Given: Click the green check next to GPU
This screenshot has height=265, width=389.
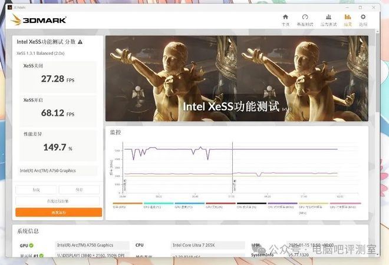Looking at the screenshot, I should point(31,245).
